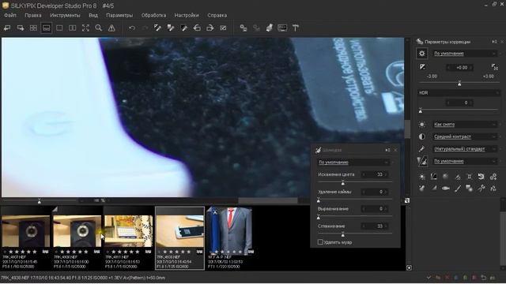The height and width of the screenshot is (284, 506).
Task: Click the HDR slider track
Action: click(459, 110)
